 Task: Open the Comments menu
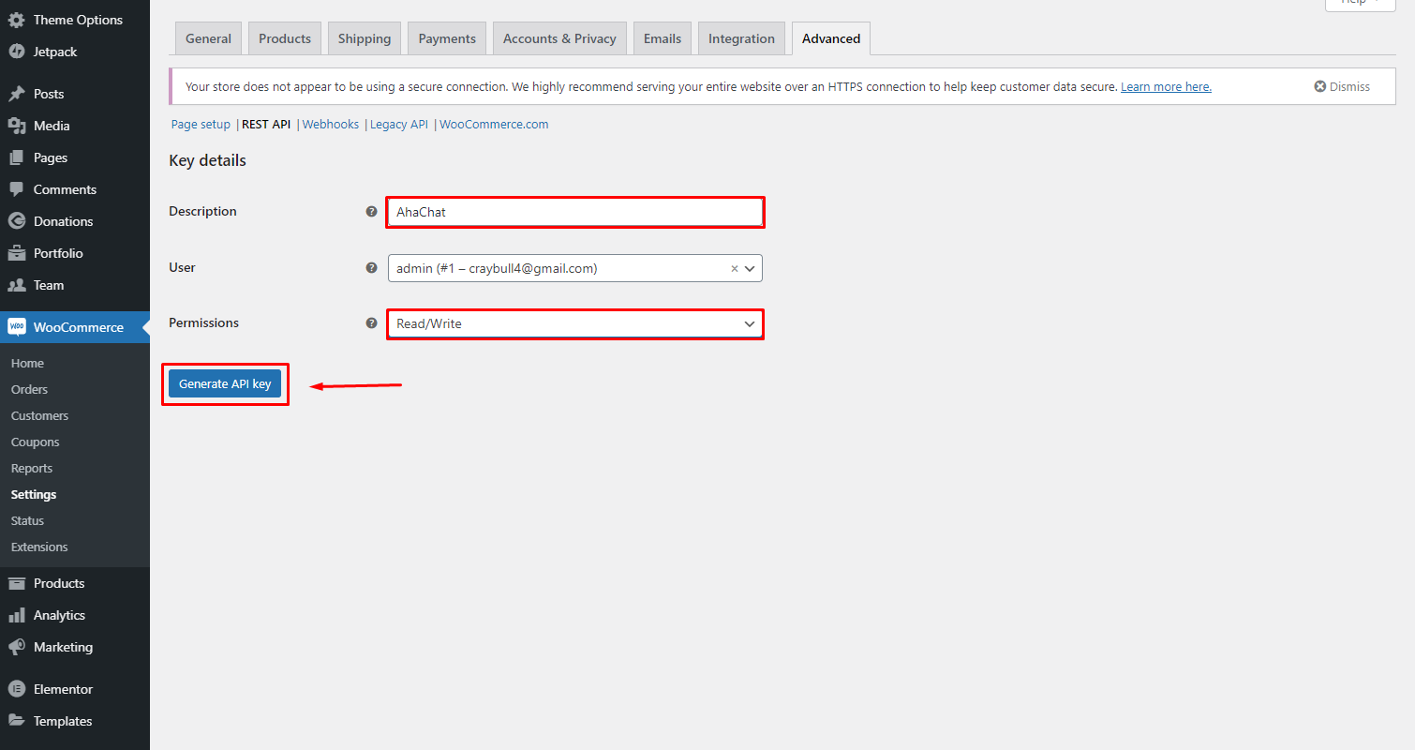pyautogui.click(x=75, y=189)
